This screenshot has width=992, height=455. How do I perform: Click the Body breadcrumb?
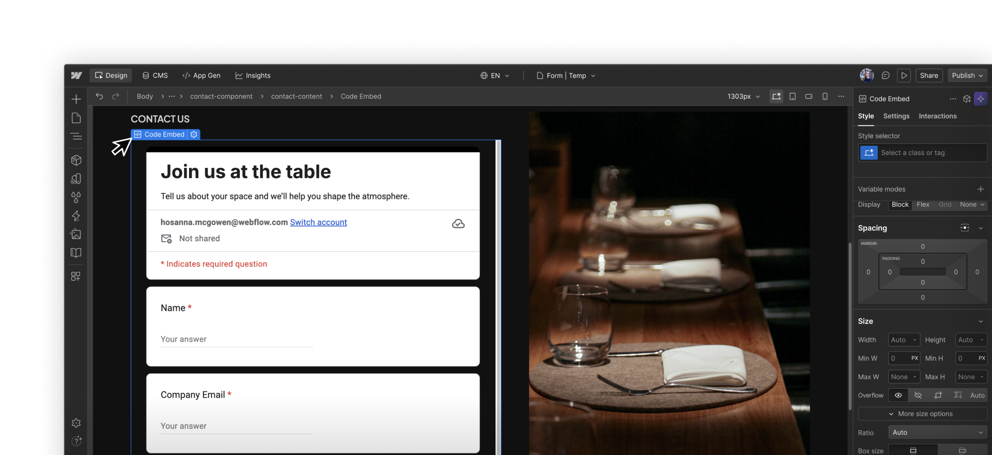point(145,96)
